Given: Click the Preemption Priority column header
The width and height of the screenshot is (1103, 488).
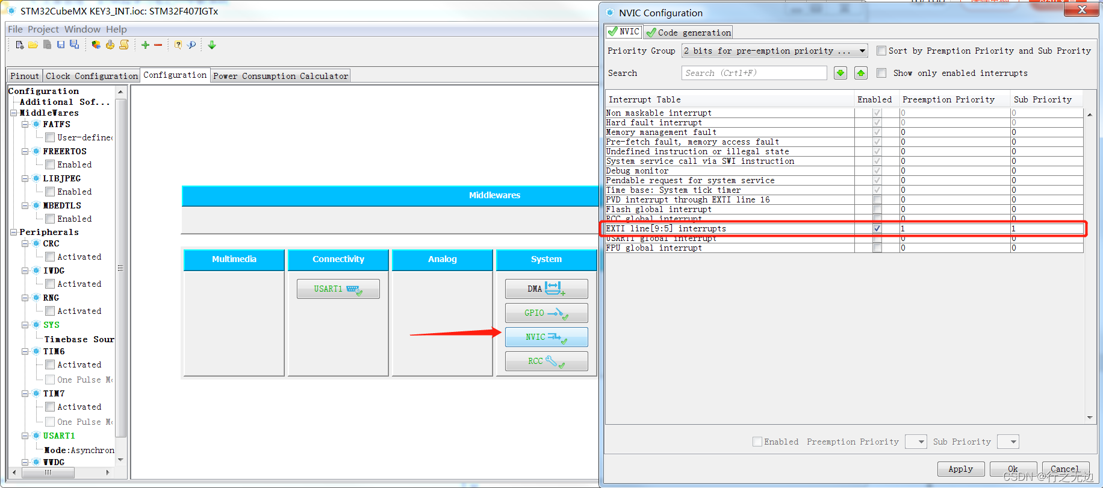Looking at the screenshot, I should pyautogui.click(x=954, y=99).
